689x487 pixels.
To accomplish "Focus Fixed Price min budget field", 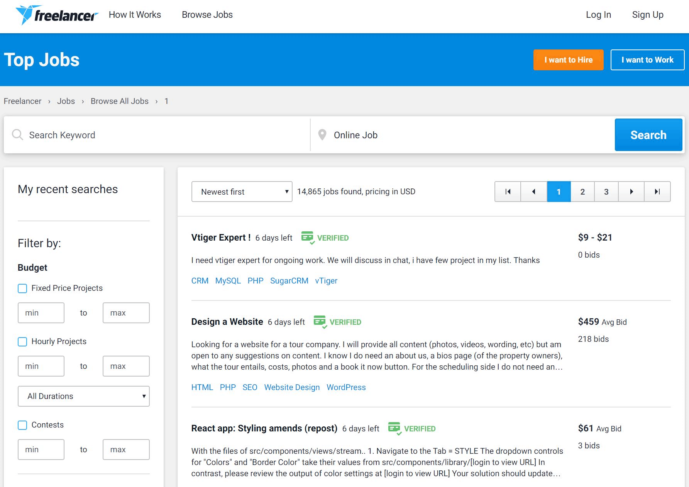I will click(x=41, y=313).
